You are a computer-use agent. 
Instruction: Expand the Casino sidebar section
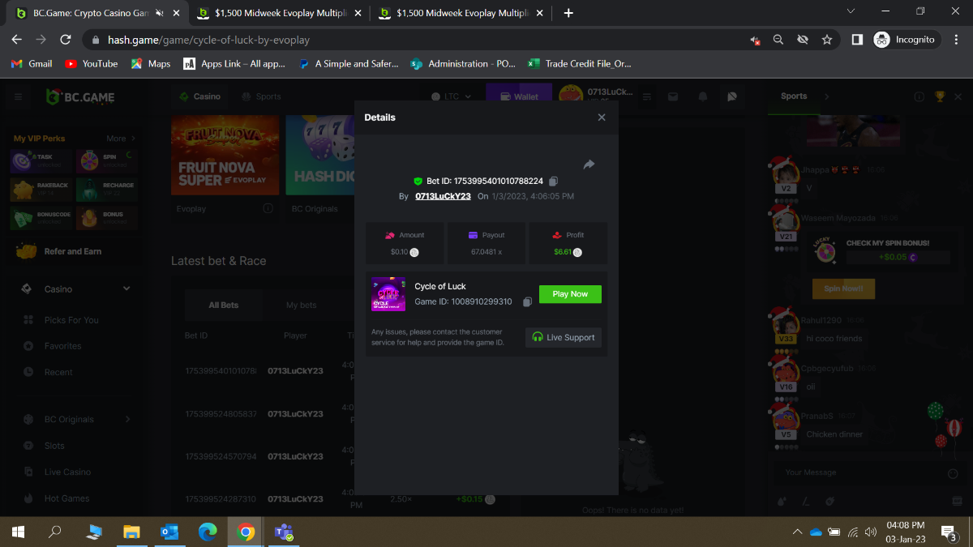pos(126,288)
